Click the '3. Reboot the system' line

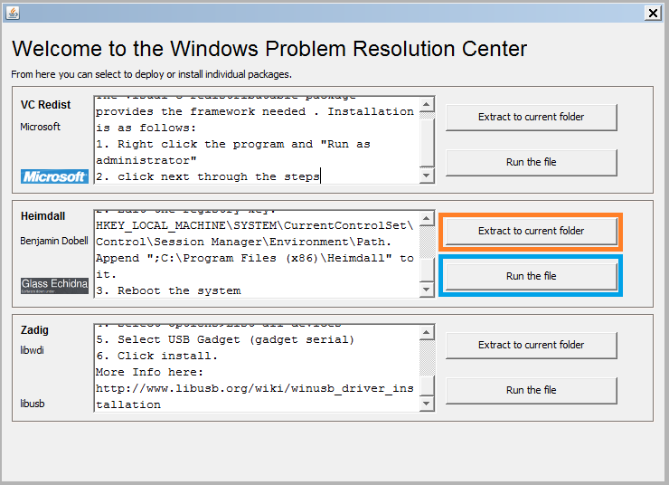point(168,291)
